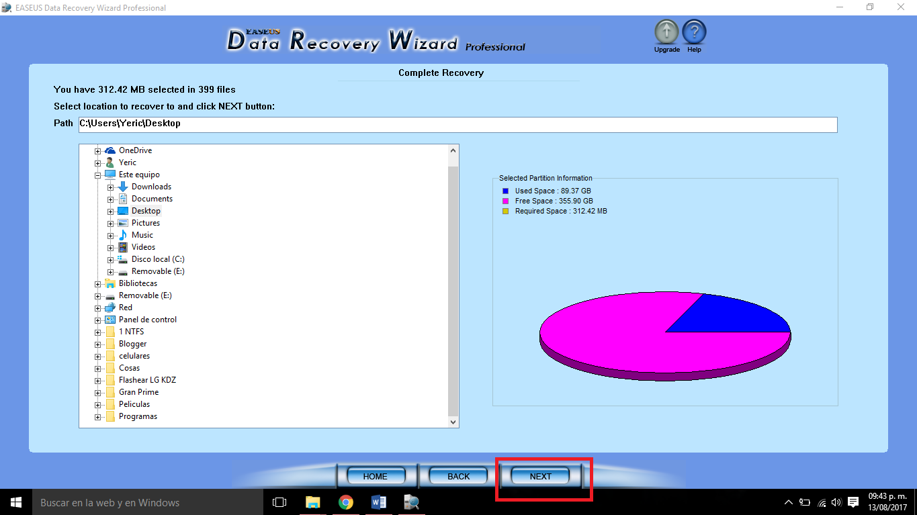Click the Bibliotecas library icon

coord(110,283)
